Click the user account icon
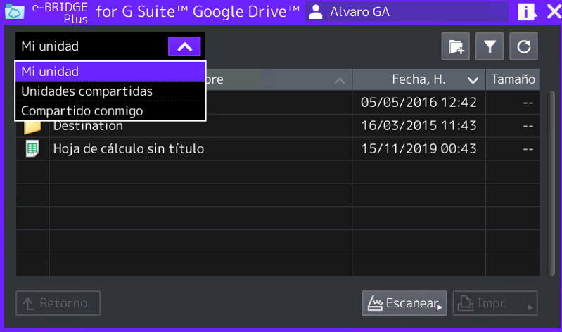 [x=316, y=12]
